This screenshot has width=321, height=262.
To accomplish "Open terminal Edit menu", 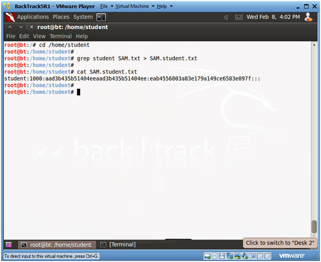I will (24, 36).
